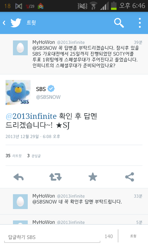The height and width of the screenshot is (247, 148).
Task: Open MyHoWon egg avatar in top tweet
Action: (20, 48)
